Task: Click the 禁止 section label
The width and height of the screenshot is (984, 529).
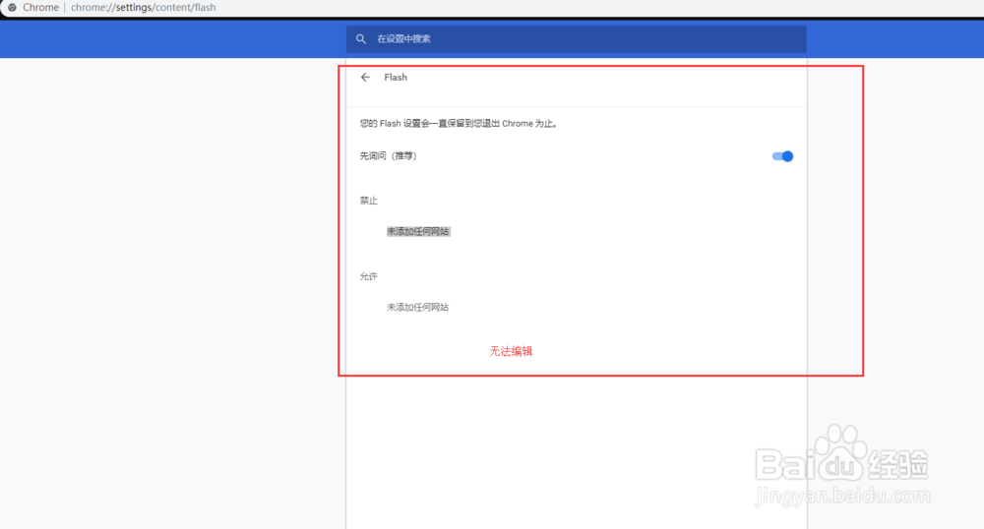Action: coord(368,201)
